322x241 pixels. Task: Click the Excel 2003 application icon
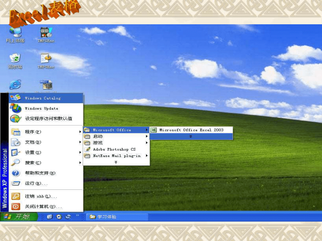click(154, 130)
